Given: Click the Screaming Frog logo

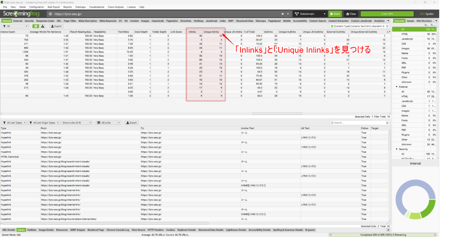Looking at the screenshot, I should [x=21, y=14].
